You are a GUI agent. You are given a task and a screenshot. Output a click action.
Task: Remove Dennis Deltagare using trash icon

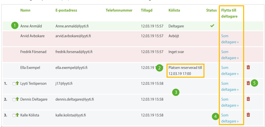(x=248, y=99)
